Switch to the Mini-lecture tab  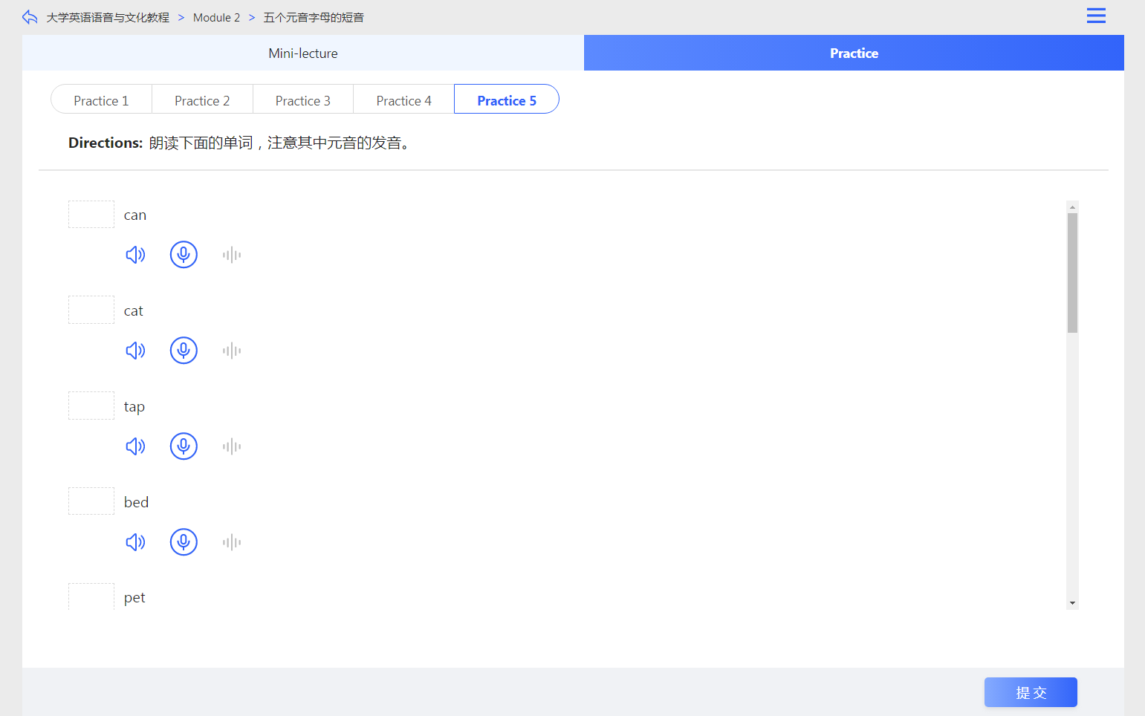(x=303, y=53)
